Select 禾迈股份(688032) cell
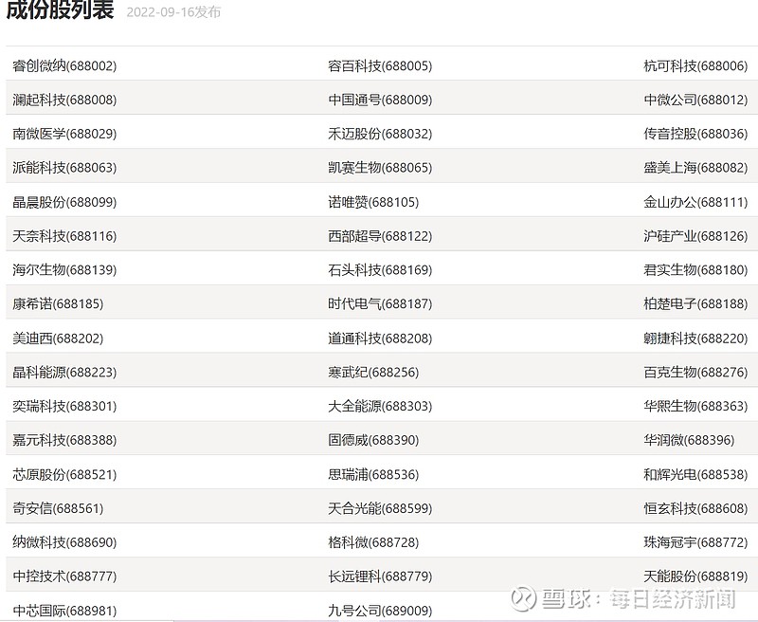 point(380,134)
